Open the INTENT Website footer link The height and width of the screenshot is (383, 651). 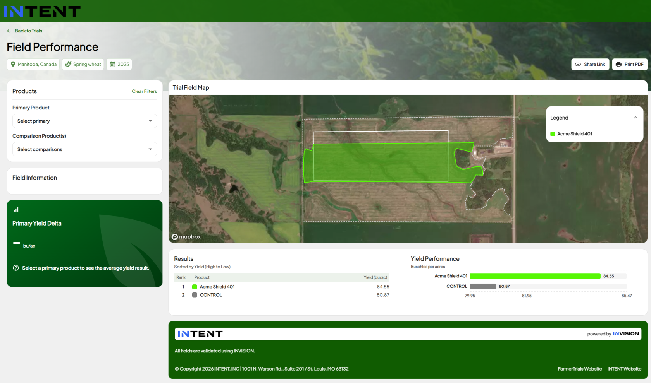coord(624,369)
